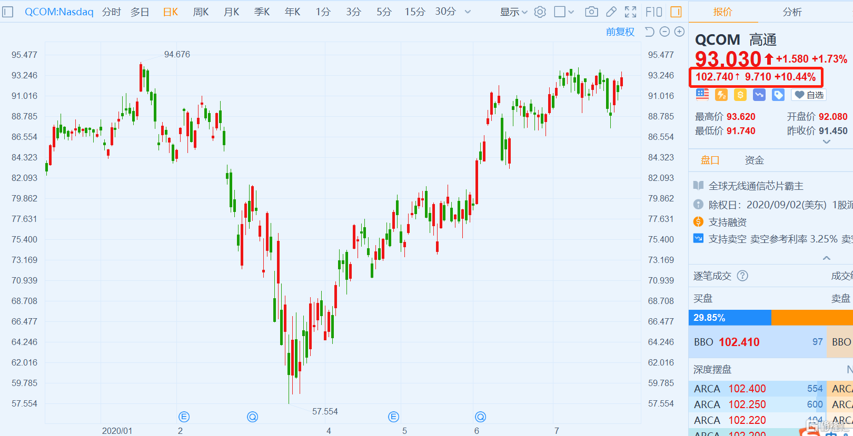Viewport: 853px width, 436px height.
Task: Switch to 5分 minute chart
Action: click(x=384, y=12)
